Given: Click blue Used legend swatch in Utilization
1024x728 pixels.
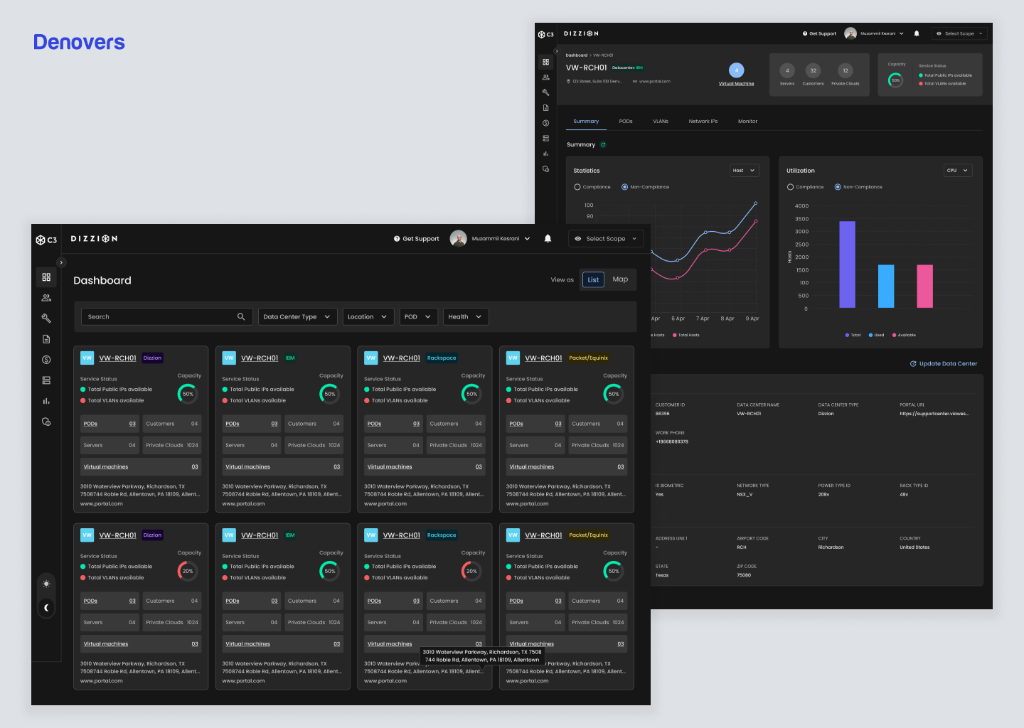Looking at the screenshot, I should coord(870,335).
